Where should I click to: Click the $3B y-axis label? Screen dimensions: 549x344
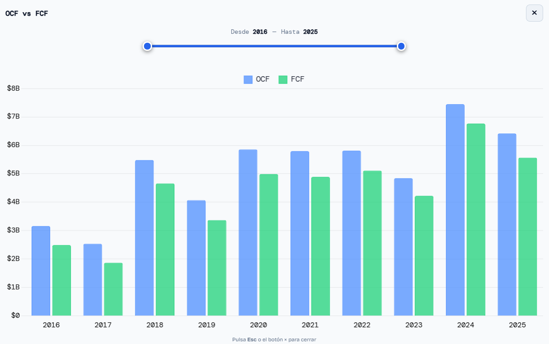[x=14, y=230]
